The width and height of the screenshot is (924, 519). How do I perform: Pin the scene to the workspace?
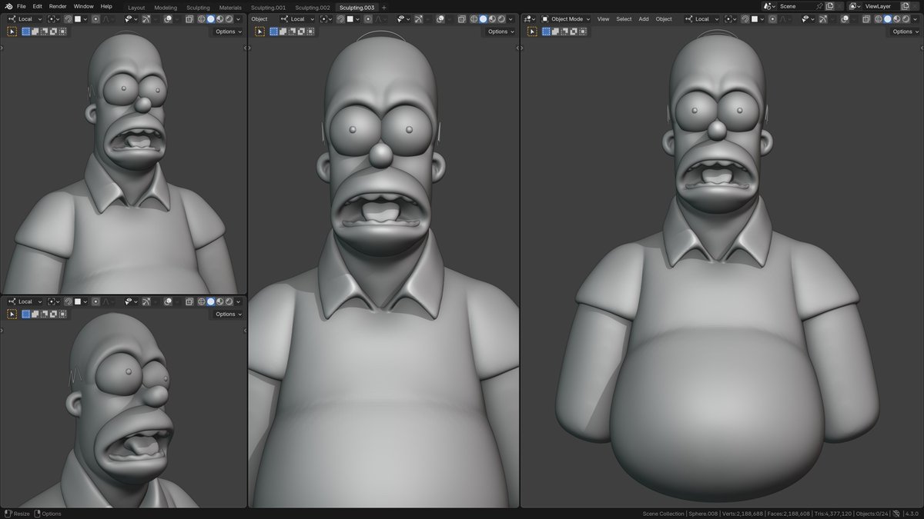819,6
